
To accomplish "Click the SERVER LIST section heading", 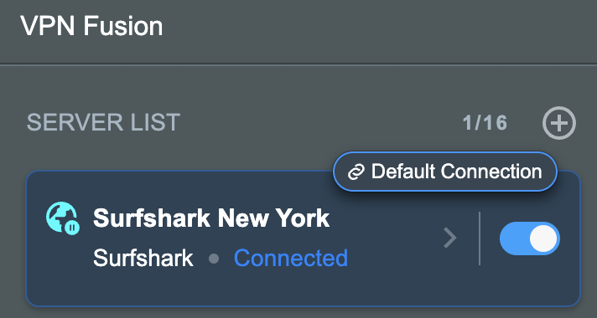I will coord(104,123).
